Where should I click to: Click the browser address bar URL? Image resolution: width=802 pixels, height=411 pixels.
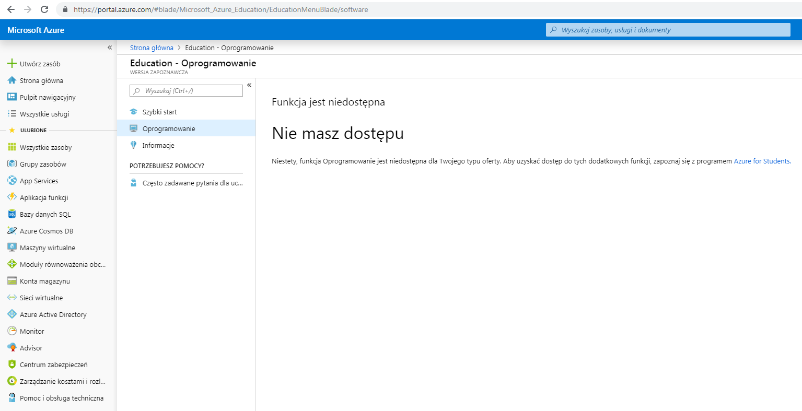pyautogui.click(x=220, y=9)
